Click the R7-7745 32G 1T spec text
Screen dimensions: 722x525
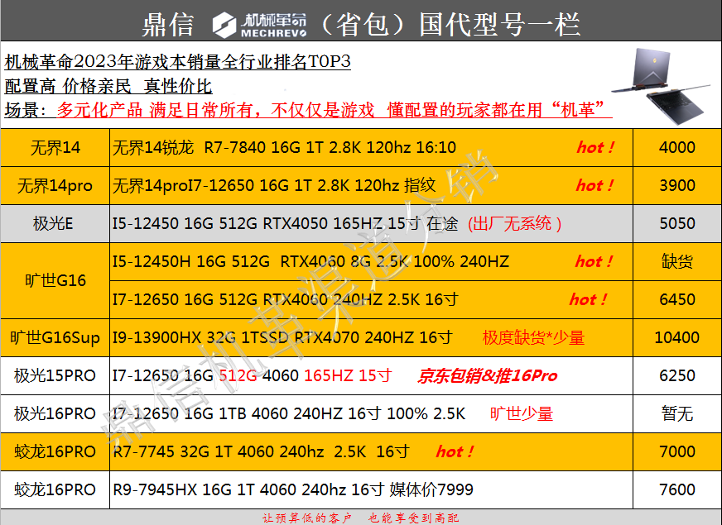(x=261, y=452)
